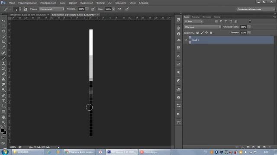Select the Paint Bucket tool
This screenshot has width=277, height=155.
click(x=3, y=79)
